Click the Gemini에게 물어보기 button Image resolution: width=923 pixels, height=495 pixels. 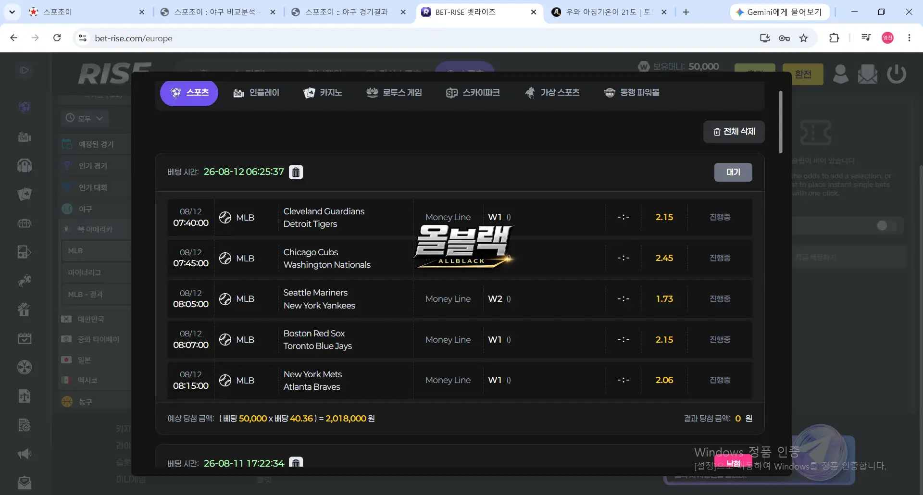[x=780, y=12]
